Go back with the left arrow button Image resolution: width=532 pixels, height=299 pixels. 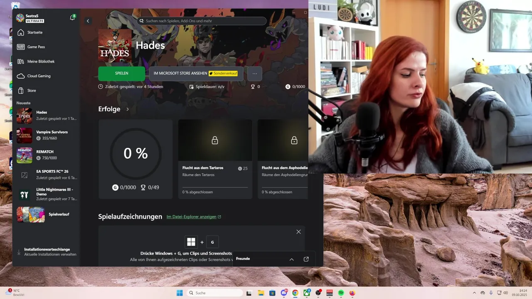88,21
